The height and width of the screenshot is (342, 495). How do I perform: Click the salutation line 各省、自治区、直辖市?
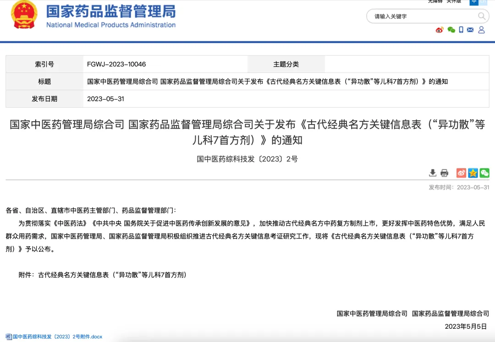(x=91, y=211)
